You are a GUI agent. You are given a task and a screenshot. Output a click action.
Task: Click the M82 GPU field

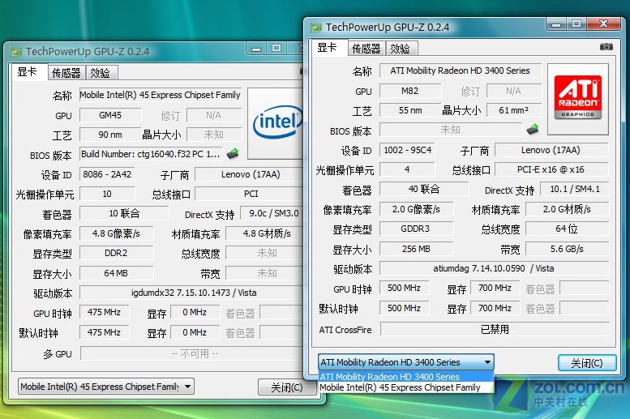tap(410, 91)
